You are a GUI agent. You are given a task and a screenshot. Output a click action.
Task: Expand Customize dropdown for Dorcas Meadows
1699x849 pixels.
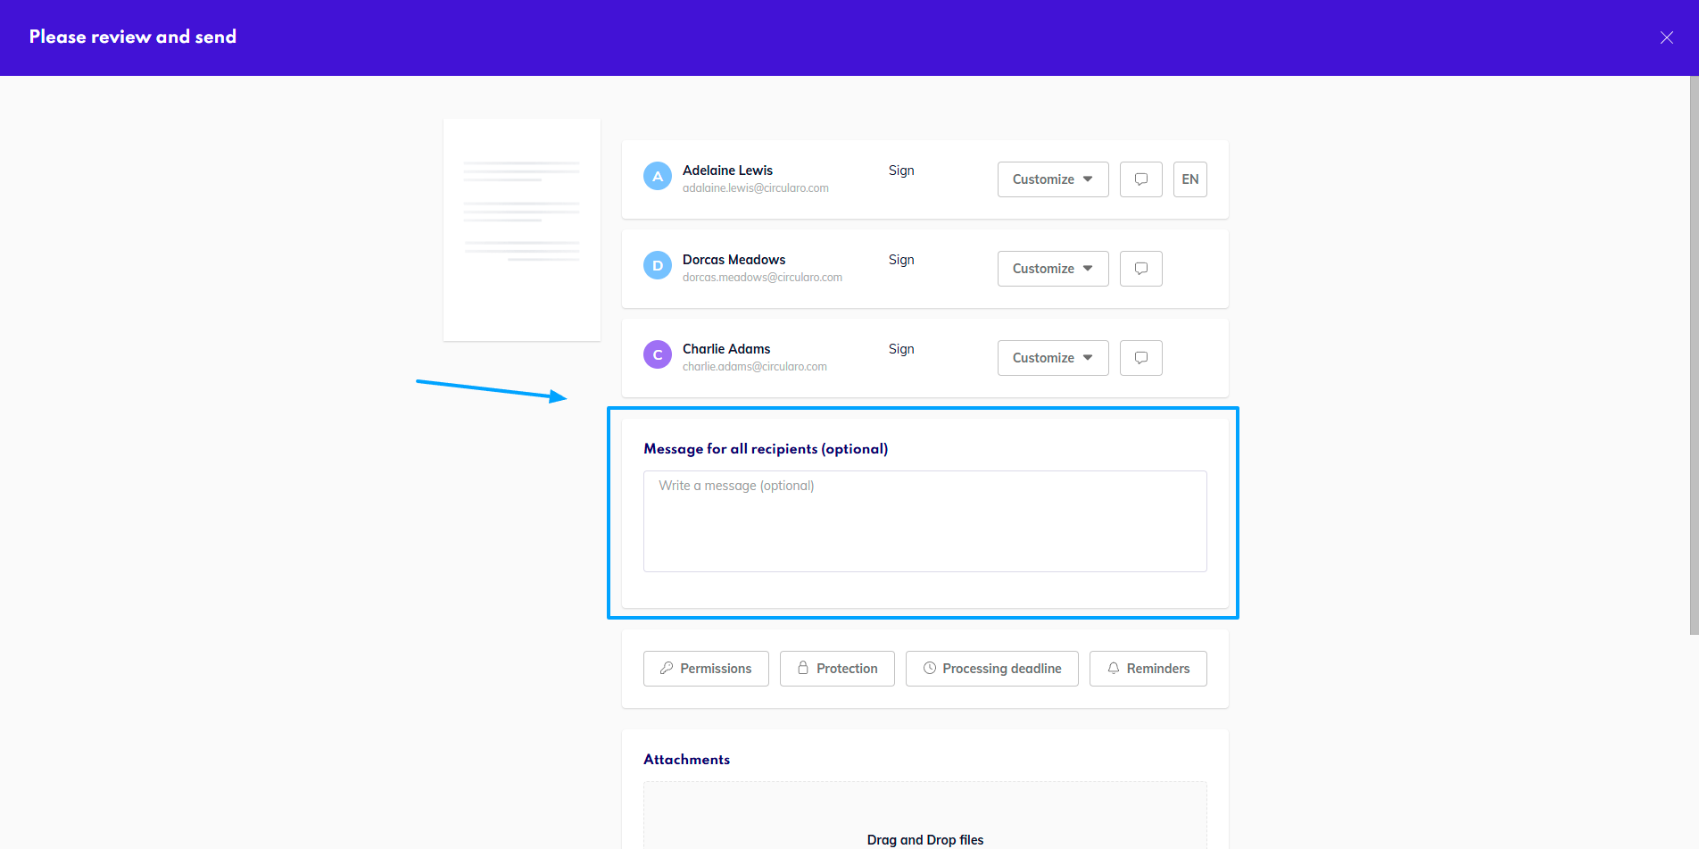pyautogui.click(x=1052, y=269)
